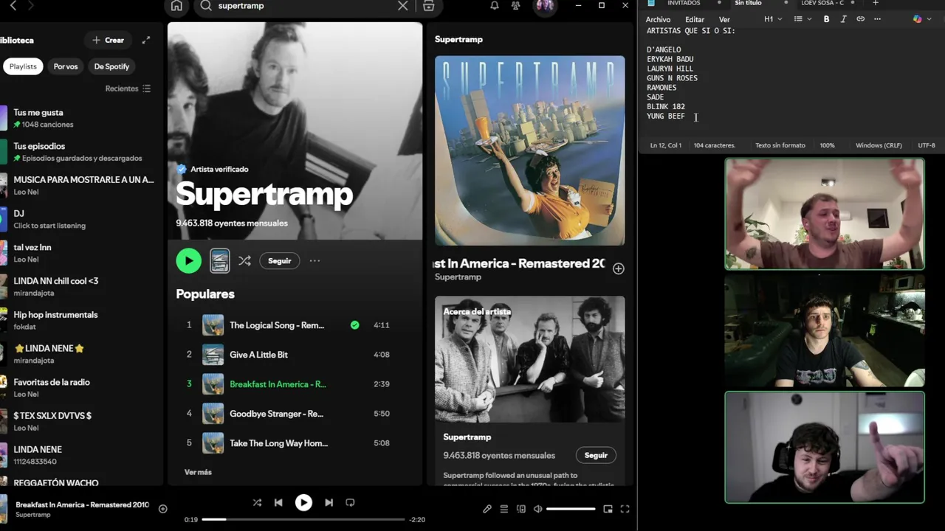945x531 pixels.
Task: Open the list style dropdown in Notepad
Action: [803, 19]
